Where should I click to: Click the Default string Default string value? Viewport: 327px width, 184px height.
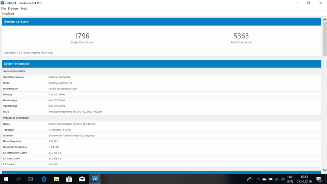click(x=63, y=89)
